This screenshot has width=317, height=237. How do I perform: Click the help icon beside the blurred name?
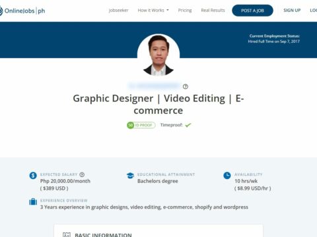[186, 86]
